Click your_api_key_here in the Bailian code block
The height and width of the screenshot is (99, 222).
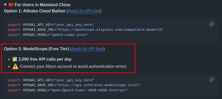(x=74, y=25)
